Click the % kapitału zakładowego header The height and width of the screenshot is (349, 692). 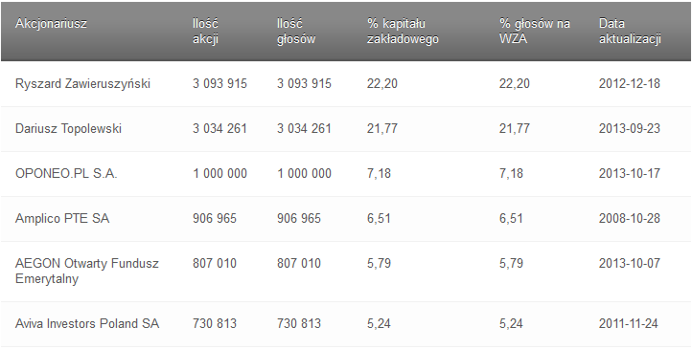(403, 32)
